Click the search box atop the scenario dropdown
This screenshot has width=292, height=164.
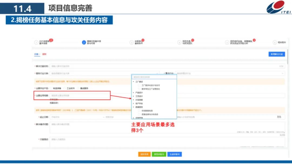(x=154, y=77)
